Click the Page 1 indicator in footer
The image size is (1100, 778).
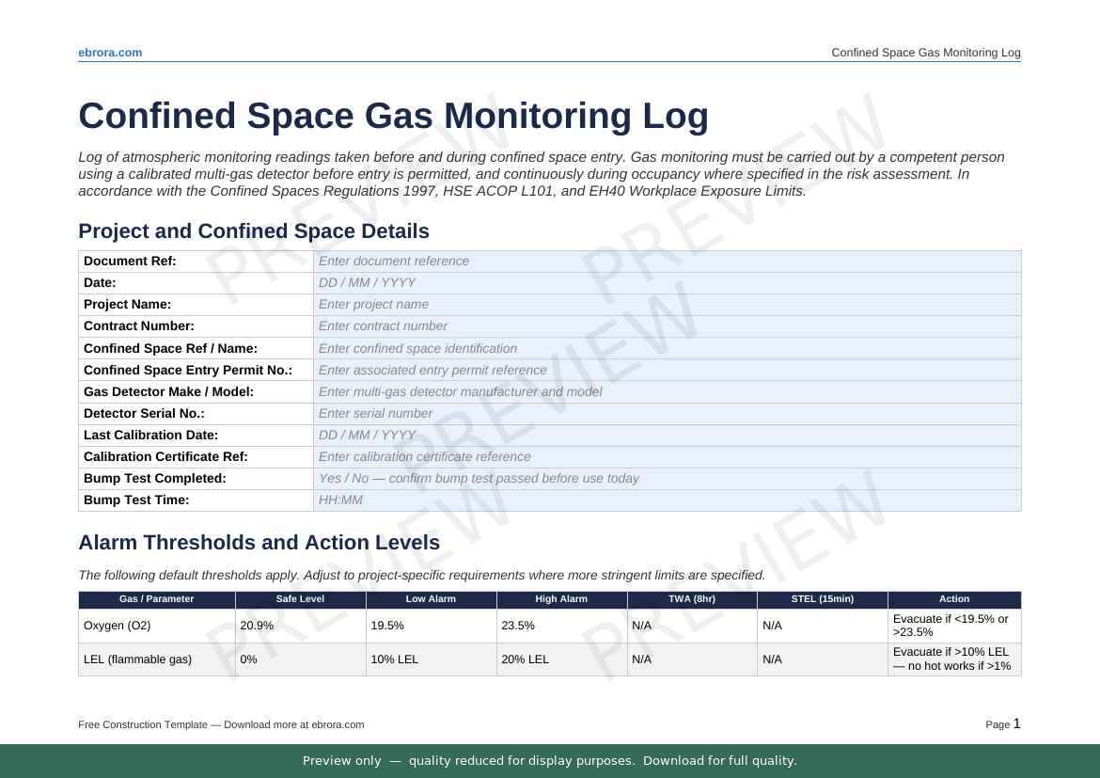coord(1004,724)
